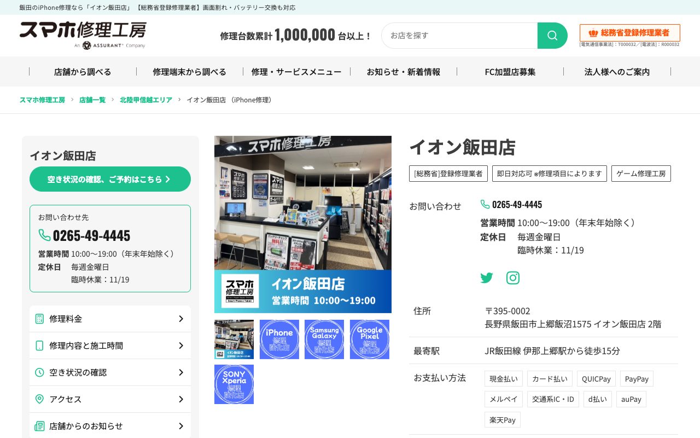This screenshot has height=438, width=700.
Task: Expand アクセス row chevron
Action: coord(181,399)
